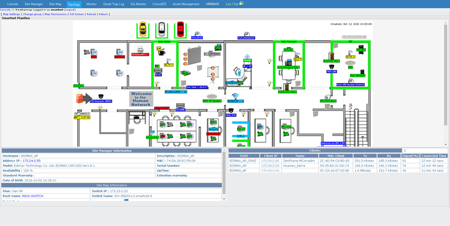Click the coffee cup icon in Sala Caffe

pyautogui.click(x=162, y=52)
